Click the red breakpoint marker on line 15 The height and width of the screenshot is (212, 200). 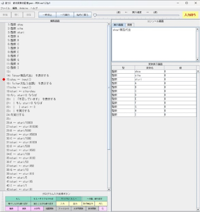pyautogui.click(x=4, y=79)
